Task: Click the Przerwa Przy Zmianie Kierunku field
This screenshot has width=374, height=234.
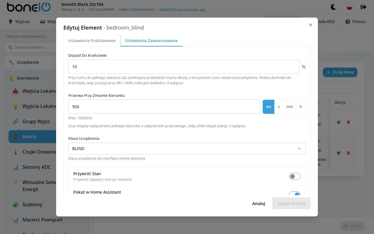Action: [x=164, y=107]
